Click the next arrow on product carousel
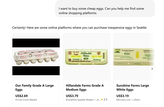The height and width of the screenshot is (107, 164). (x=152, y=69)
